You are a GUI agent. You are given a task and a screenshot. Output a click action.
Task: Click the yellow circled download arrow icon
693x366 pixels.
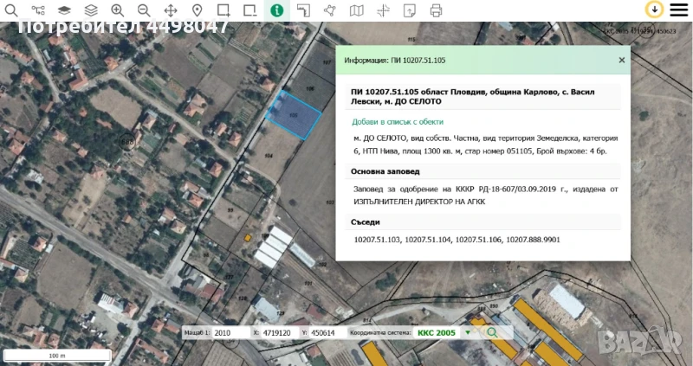(x=654, y=10)
